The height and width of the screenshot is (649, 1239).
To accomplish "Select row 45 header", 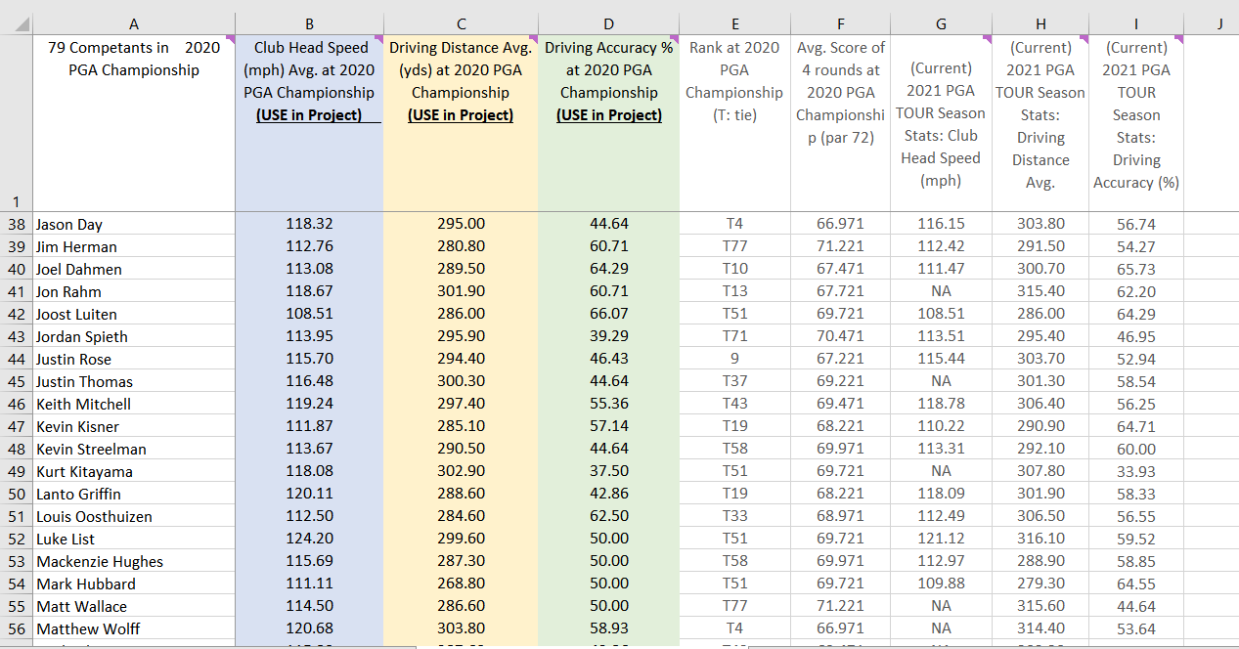I will point(17,381).
